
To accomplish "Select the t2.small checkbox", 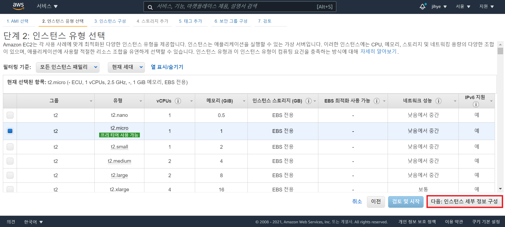I will point(10,147).
